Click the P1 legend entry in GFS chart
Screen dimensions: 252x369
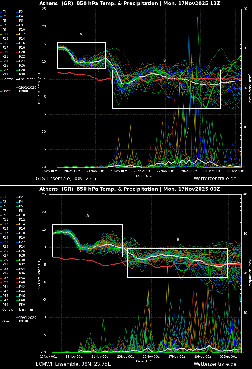tap(4, 12)
